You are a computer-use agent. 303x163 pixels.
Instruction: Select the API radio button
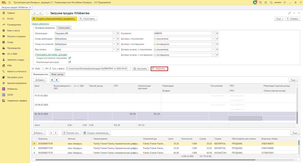tap(43, 69)
